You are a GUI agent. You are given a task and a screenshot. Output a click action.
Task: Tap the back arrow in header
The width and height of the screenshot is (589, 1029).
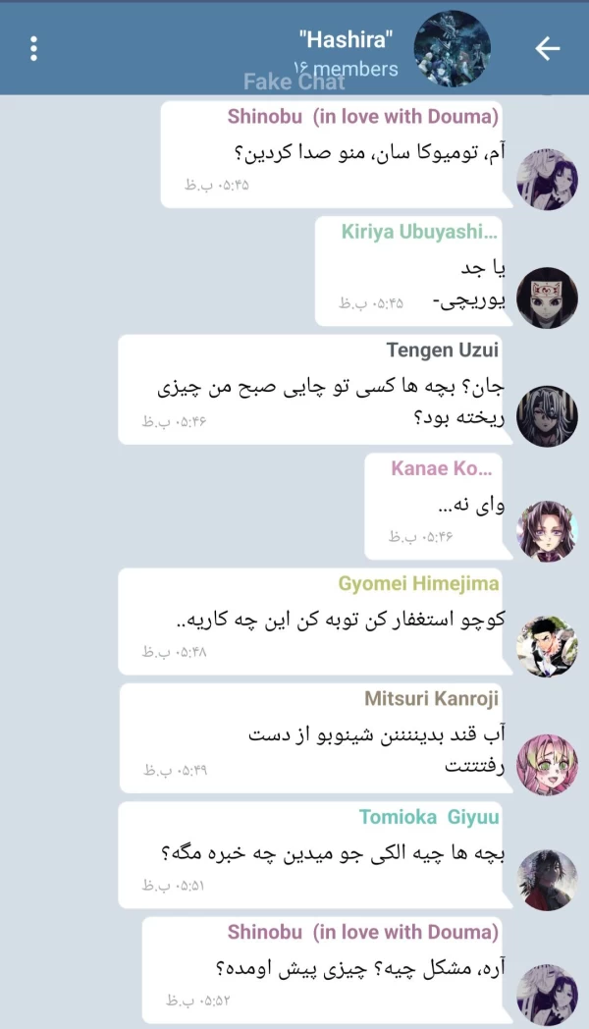tap(547, 48)
